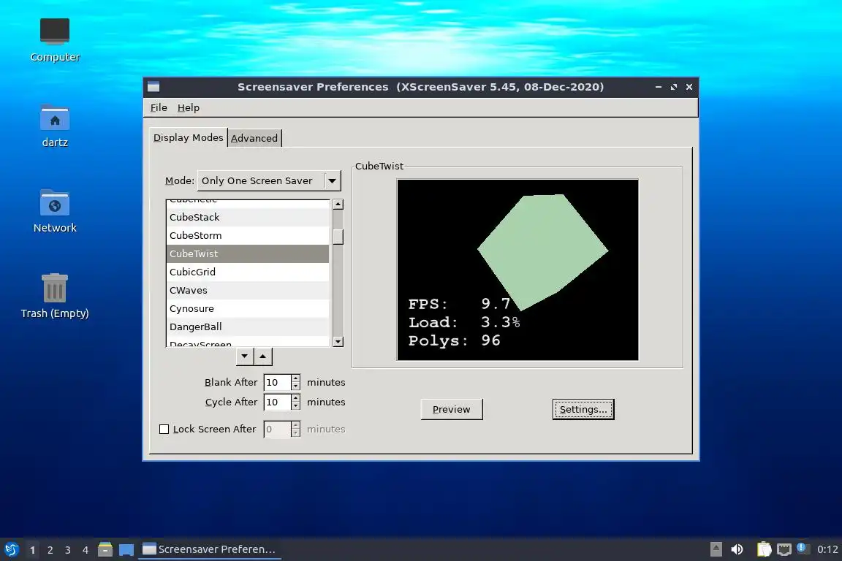Select CubeStack in the screensaver list
This screenshot has height=561, width=842.
248,218
